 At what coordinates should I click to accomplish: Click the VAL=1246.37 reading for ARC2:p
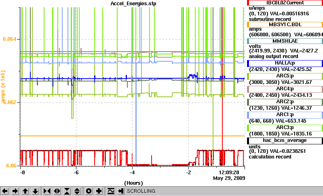296,108
